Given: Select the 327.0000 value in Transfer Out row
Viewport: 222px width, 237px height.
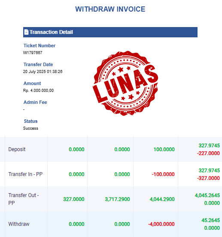Looking at the screenshot, I should pyautogui.click(x=74, y=199).
